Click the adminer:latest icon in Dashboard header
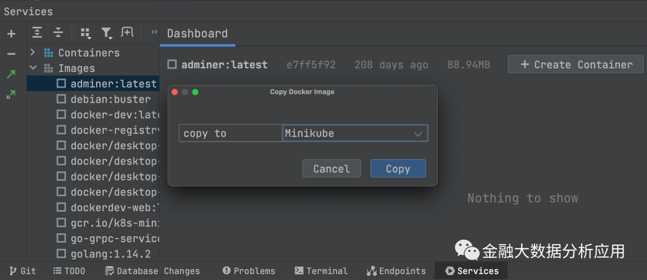This screenshot has height=280, width=647. [173, 65]
